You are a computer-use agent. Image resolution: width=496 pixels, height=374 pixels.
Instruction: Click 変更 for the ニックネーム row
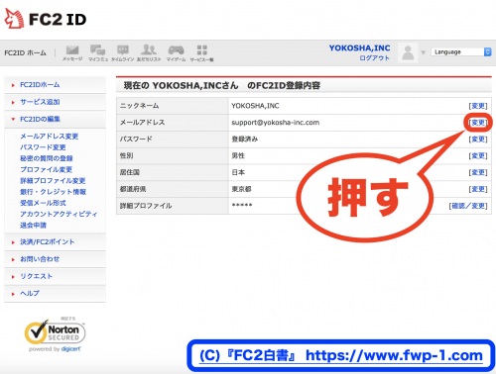(478, 106)
